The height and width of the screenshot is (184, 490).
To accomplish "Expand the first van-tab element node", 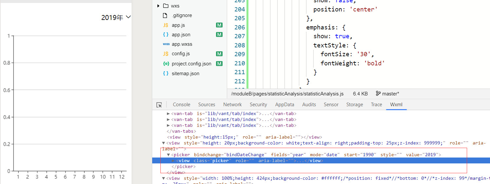I will coord(169,114).
